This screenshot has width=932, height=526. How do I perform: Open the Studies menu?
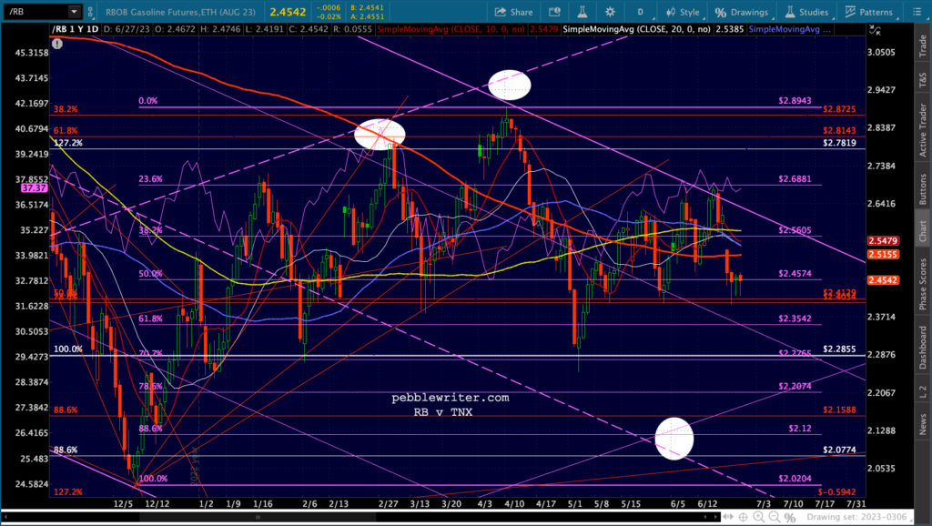pos(806,12)
